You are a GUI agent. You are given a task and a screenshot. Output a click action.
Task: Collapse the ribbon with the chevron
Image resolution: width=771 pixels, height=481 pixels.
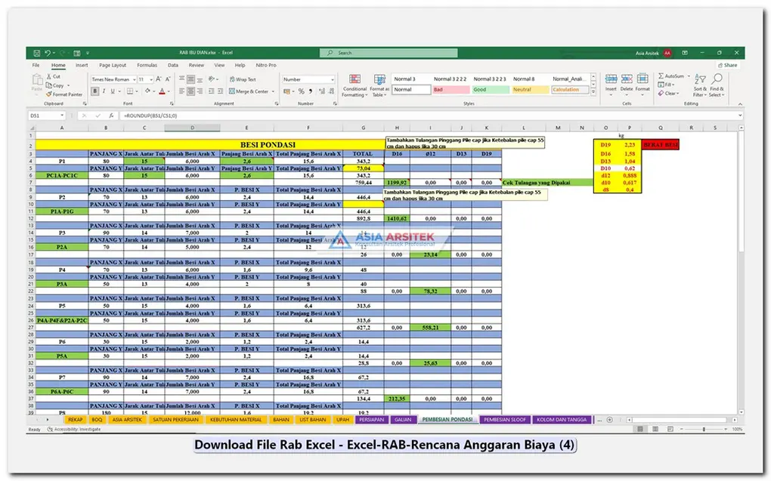pyautogui.click(x=739, y=104)
